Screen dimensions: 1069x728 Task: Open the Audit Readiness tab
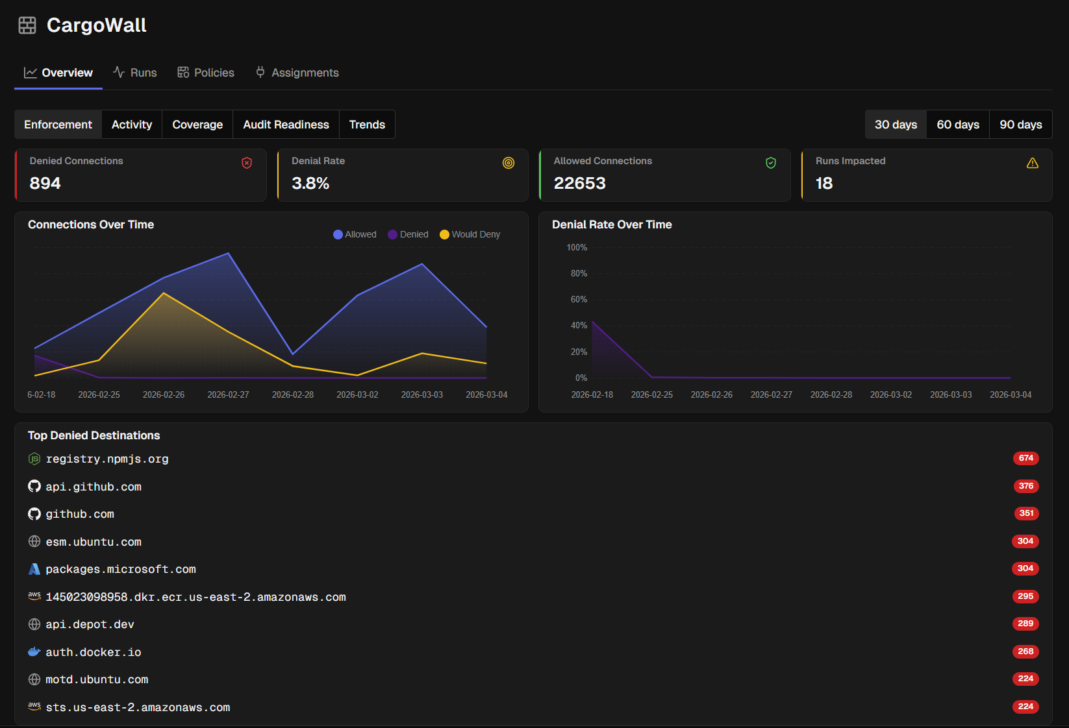click(x=286, y=124)
